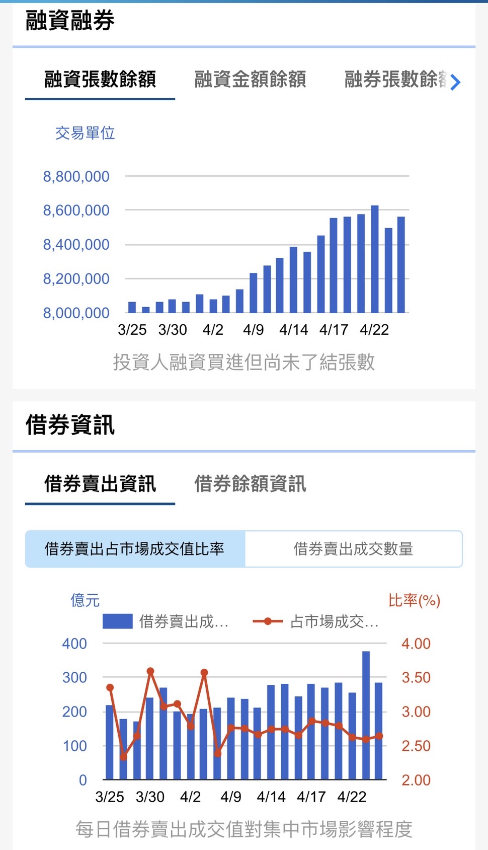This screenshot has width=488, height=850.
Task: Click the blue 借券賣出成 legend swatch
Action: tap(117, 621)
